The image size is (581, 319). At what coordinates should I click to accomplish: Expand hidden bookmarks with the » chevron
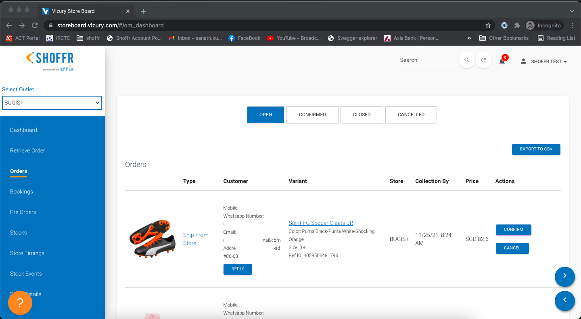(469, 38)
